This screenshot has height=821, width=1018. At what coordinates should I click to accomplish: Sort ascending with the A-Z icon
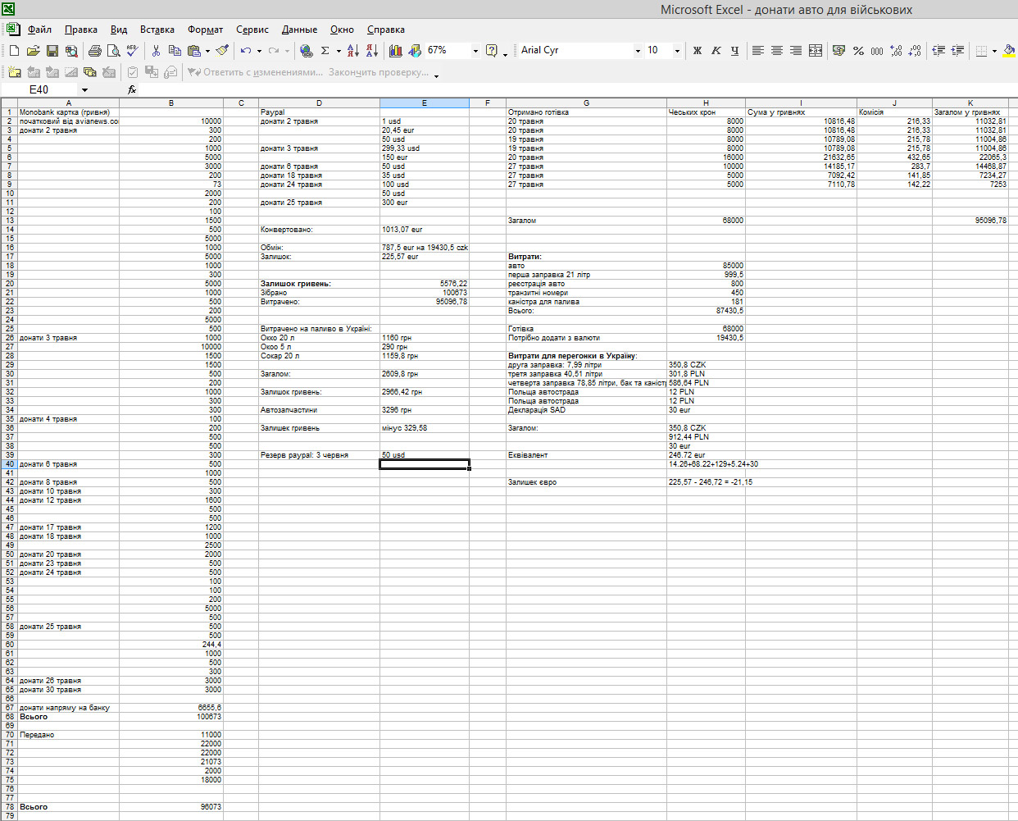coord(352,51)
